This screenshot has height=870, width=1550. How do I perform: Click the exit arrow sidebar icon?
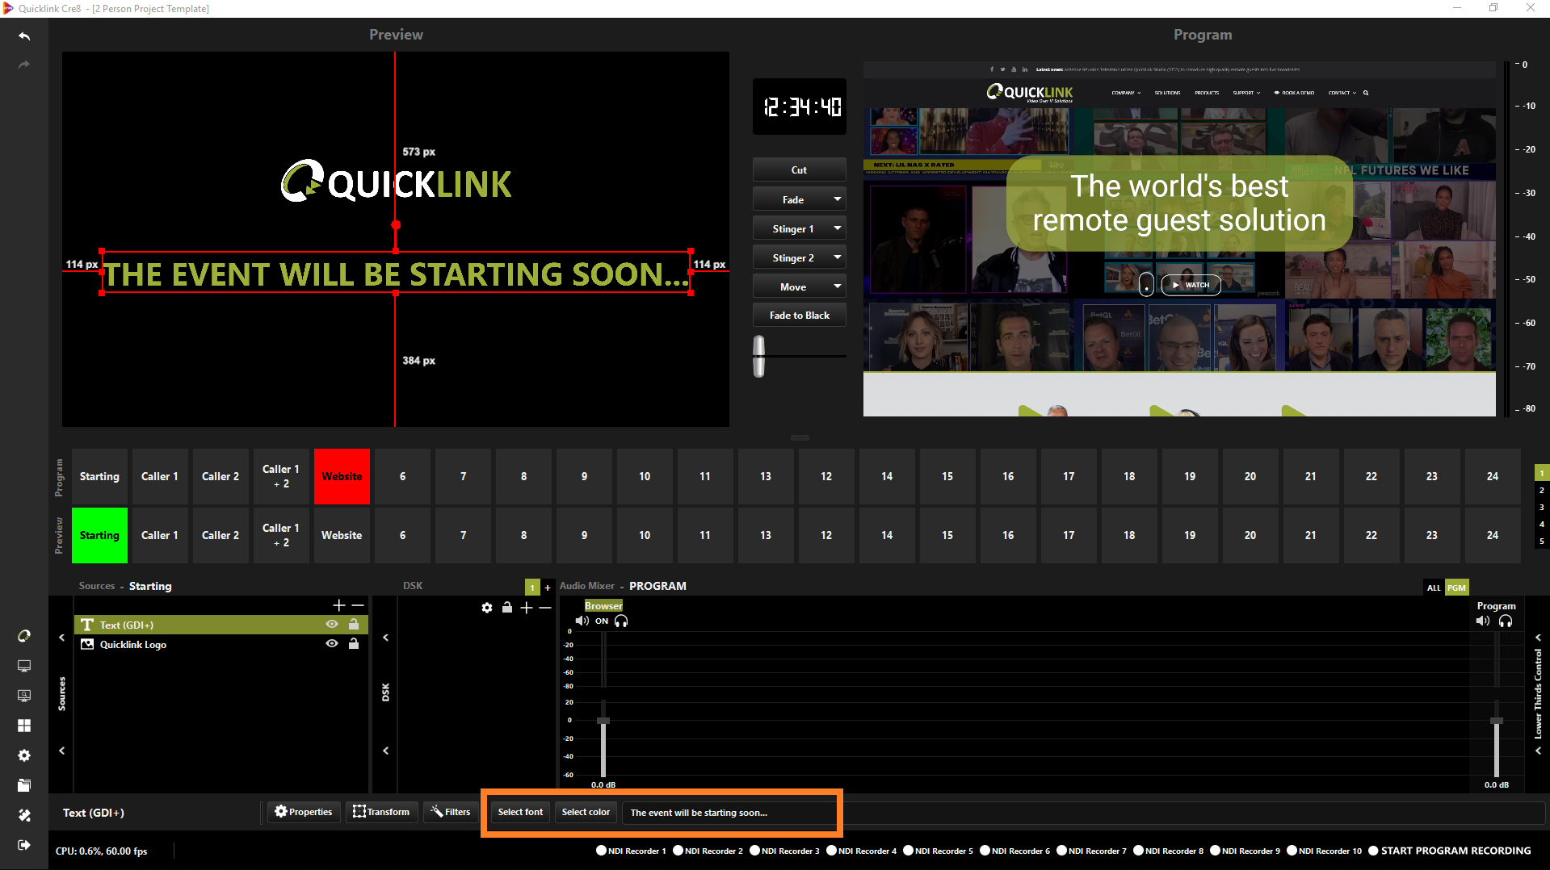(24, 845)
